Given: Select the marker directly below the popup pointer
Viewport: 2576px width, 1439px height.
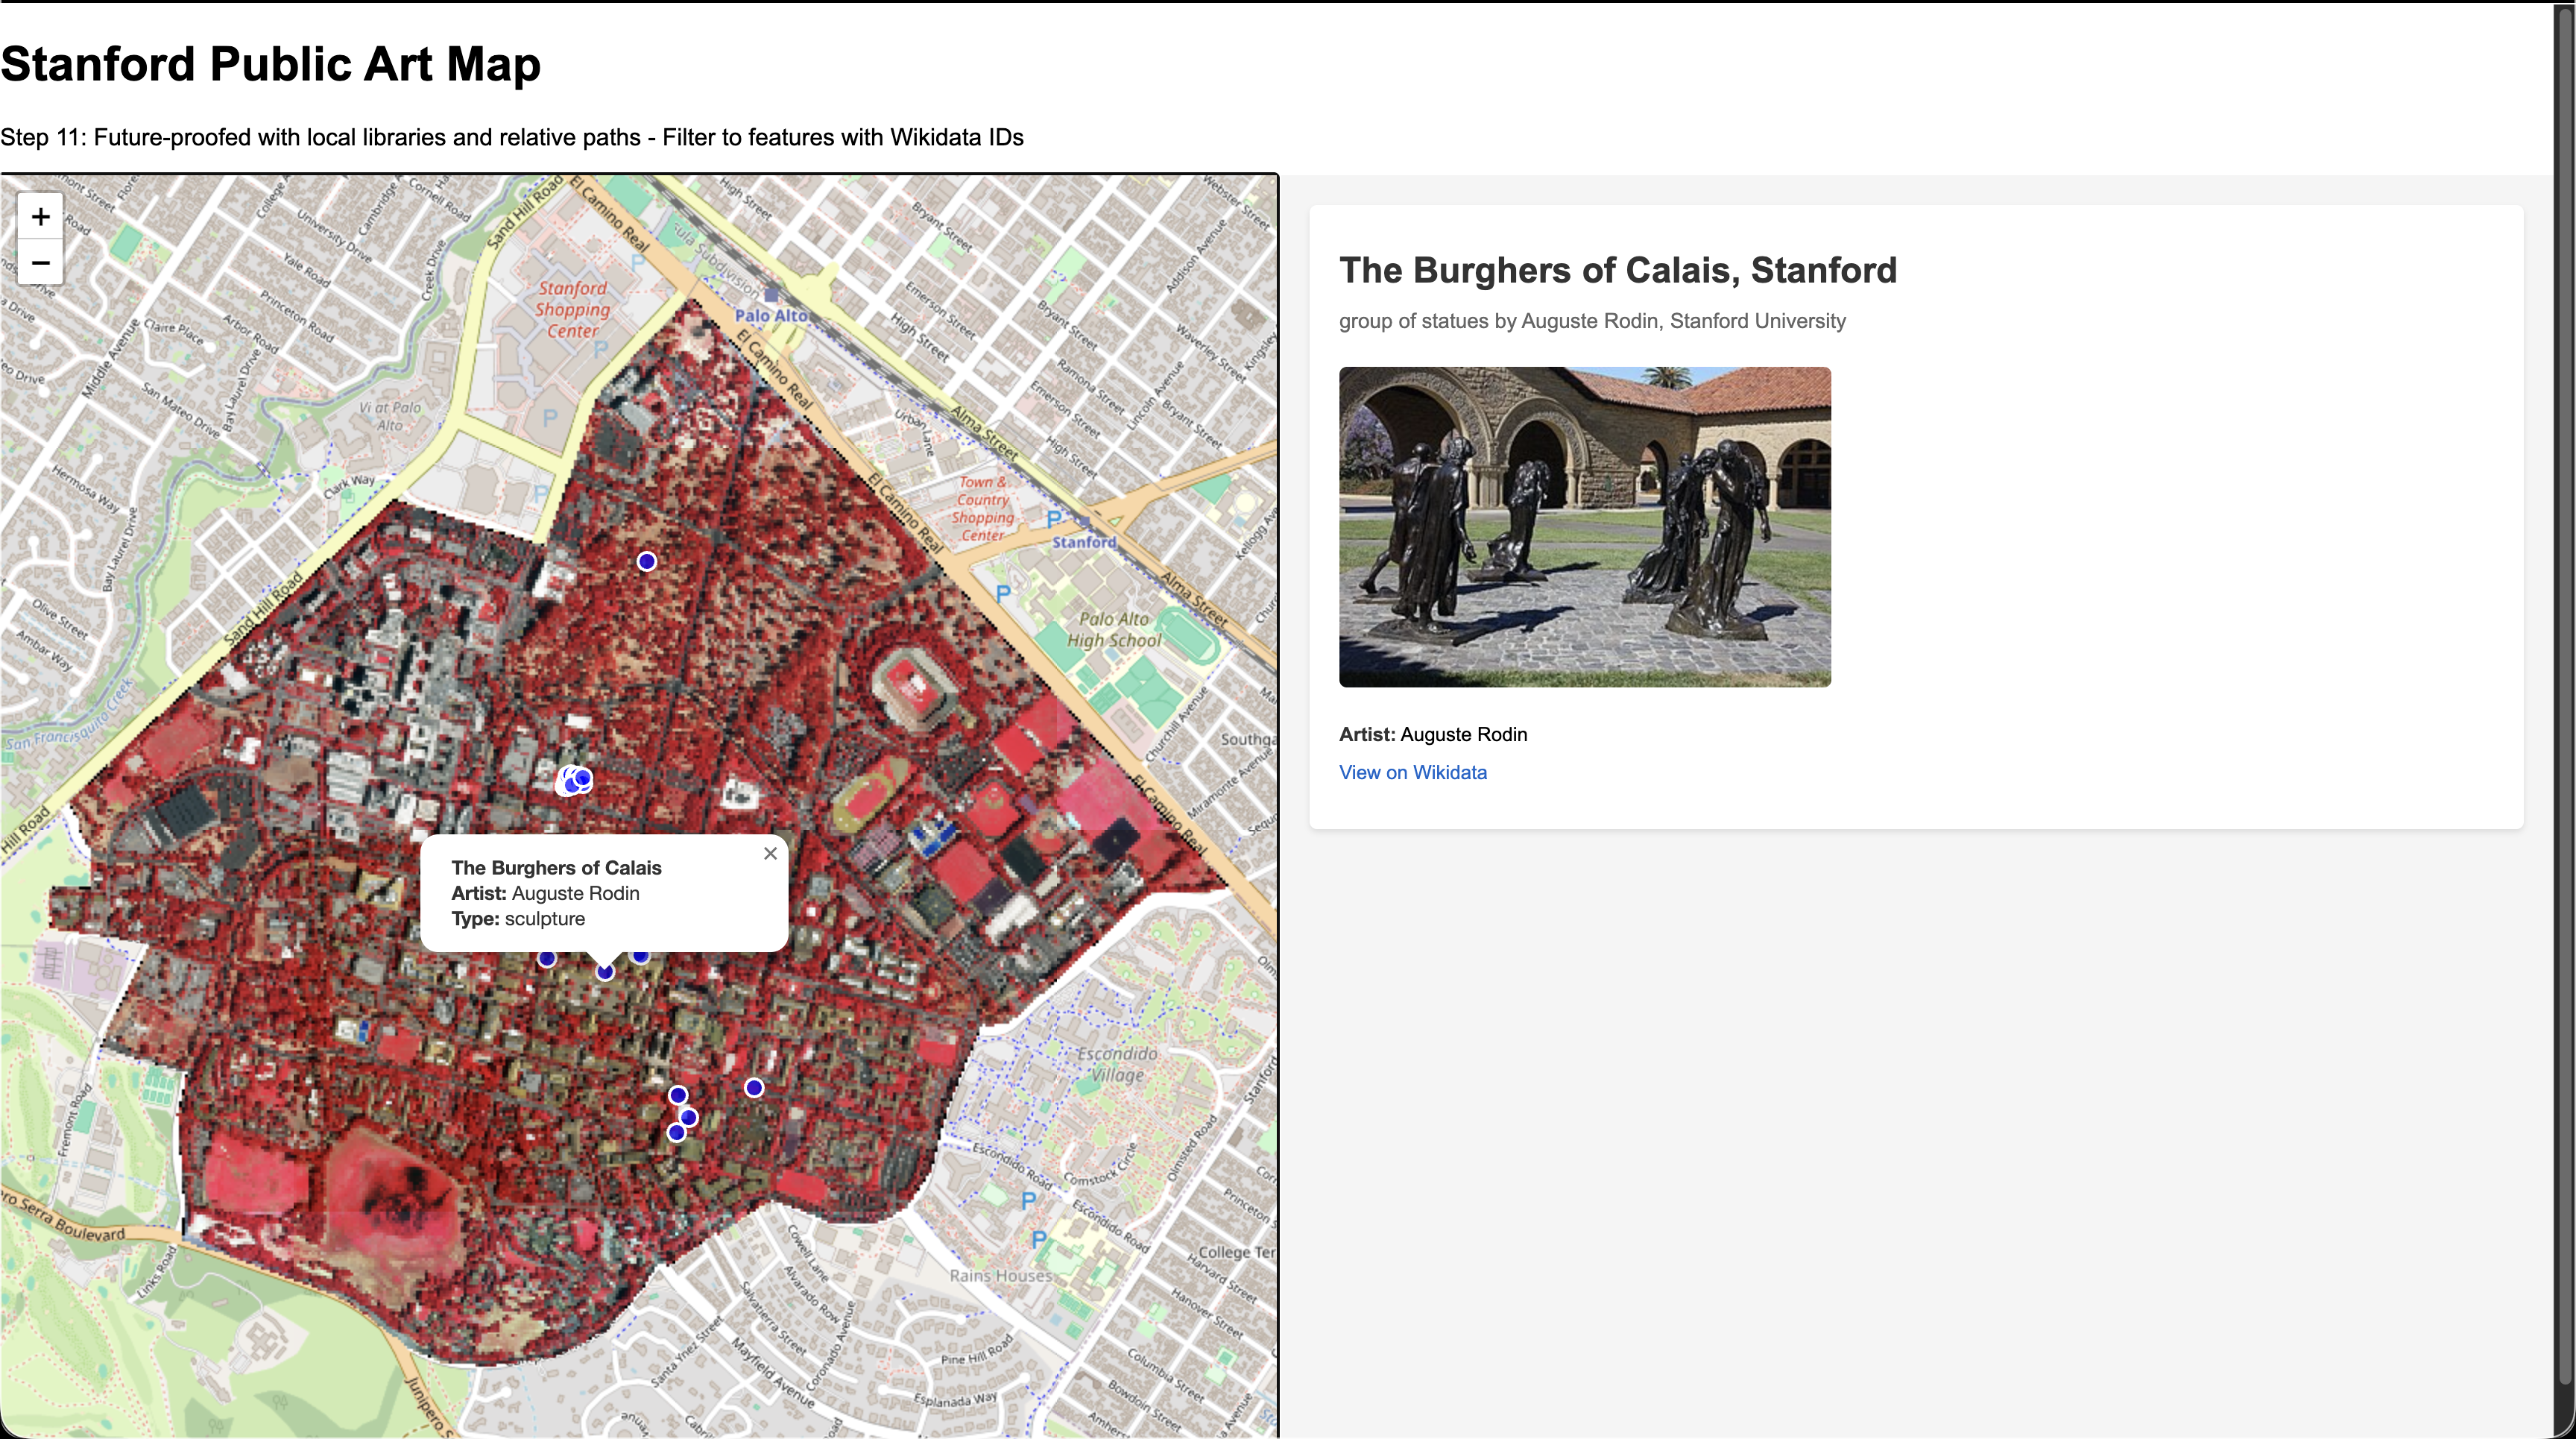Looking at the screenshot, I should (604, 972).
